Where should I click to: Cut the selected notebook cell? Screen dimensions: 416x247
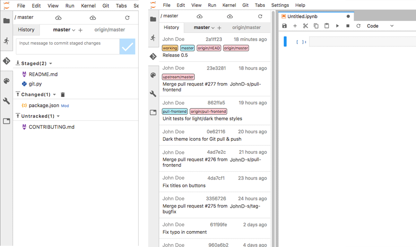coord(305,26)
